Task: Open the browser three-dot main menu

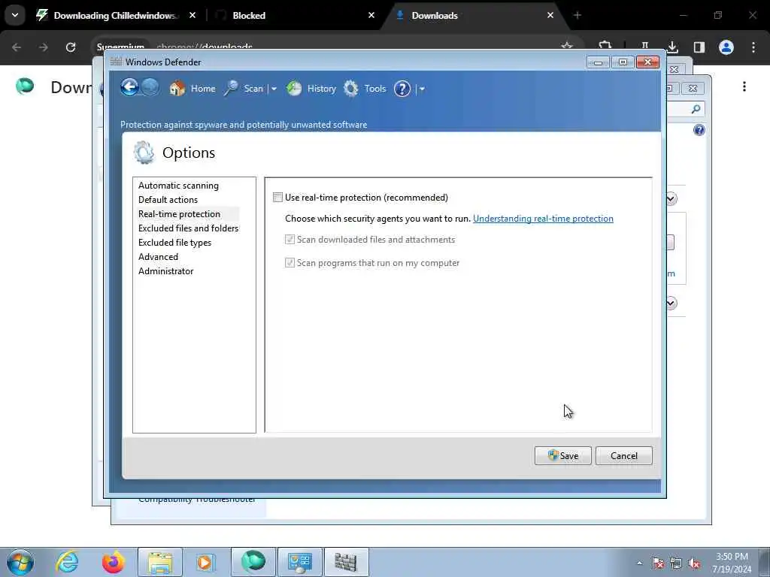Action: (x=753, y=47)
